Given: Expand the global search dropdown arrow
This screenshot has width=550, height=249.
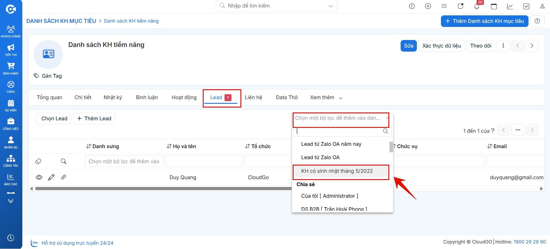Looking at the screenshot, I should [x=331, y=6].
